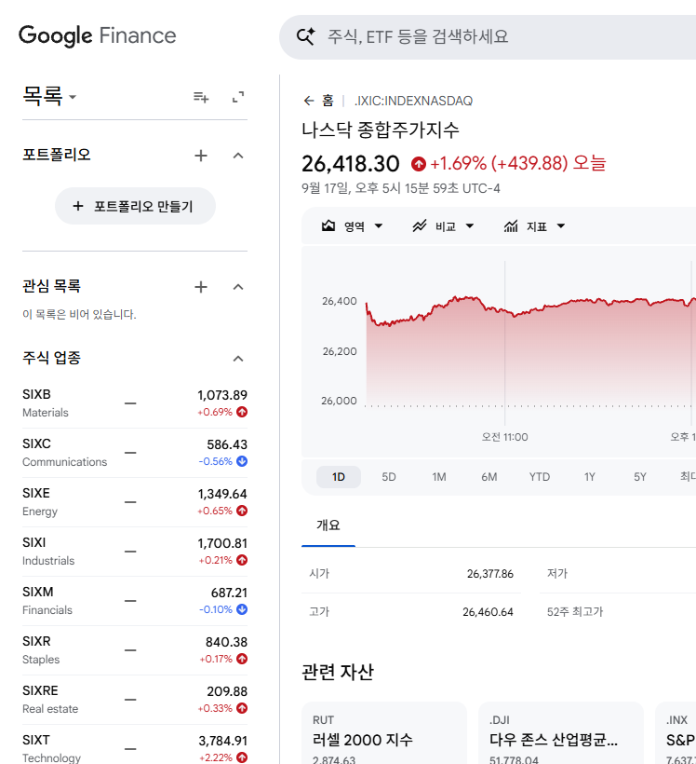The width and height of the screenshot is (696, 764).
Task: Click the SIXC down-arrow change icon
Action: 242,461
